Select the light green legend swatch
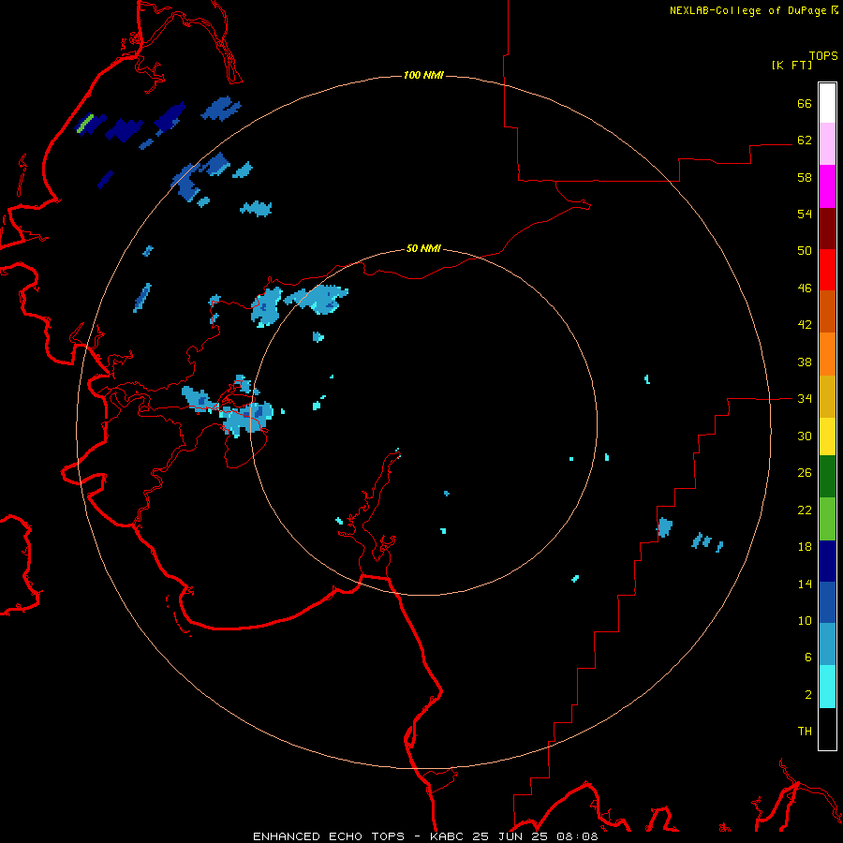Screen dimensions: 843x843 click(x=827, y=519)
